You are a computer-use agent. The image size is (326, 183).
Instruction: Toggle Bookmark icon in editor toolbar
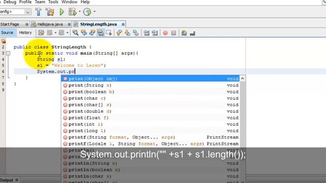click(136, 33)
